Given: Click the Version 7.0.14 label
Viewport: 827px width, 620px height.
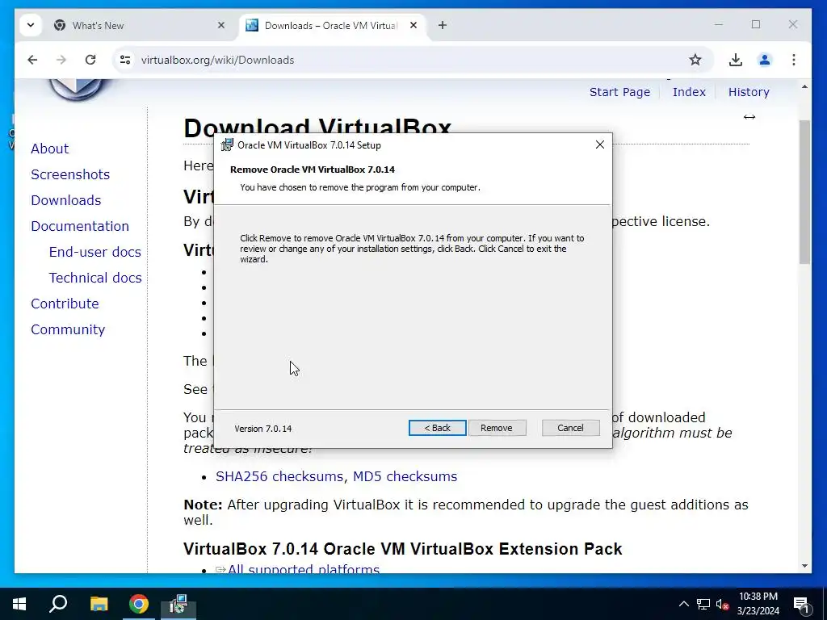Looking at the screenshot, I should pos(263,429).
